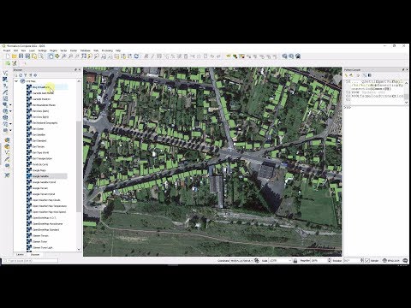This screenshot has height=308, width=411.
Task: Click the locator search field
Action: pos(30,261)
